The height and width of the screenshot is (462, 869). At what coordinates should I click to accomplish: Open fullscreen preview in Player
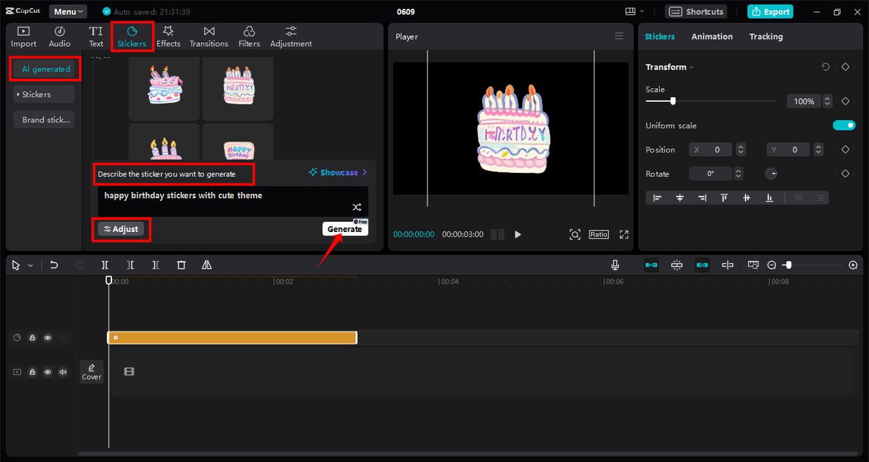[x=624, y=235]
